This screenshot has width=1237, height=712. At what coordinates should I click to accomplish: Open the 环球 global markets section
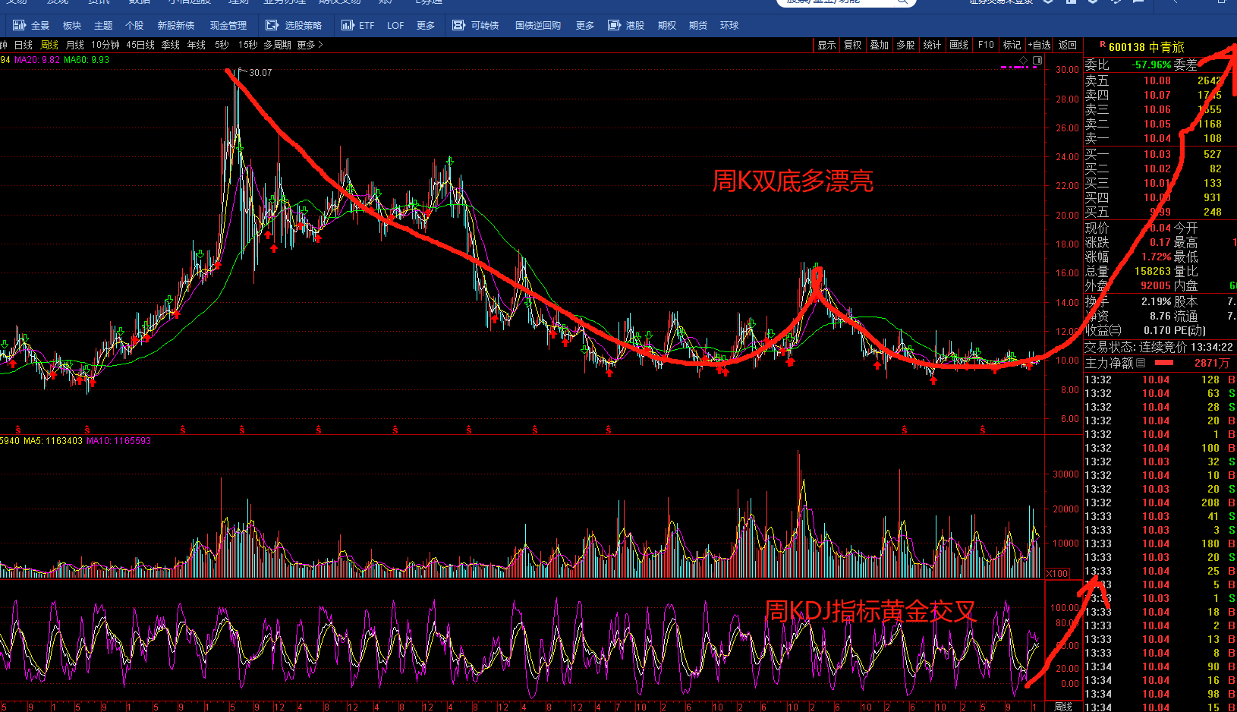pyautogui.click(x=729, y=25)
